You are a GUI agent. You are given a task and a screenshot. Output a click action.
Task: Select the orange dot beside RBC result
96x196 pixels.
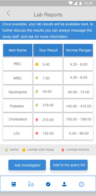pos(37,64)
